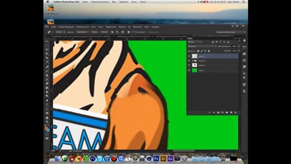Screen dimensions: 291x164
Task: Open the layer filter kind dropdown
Action: coord(195,42)
